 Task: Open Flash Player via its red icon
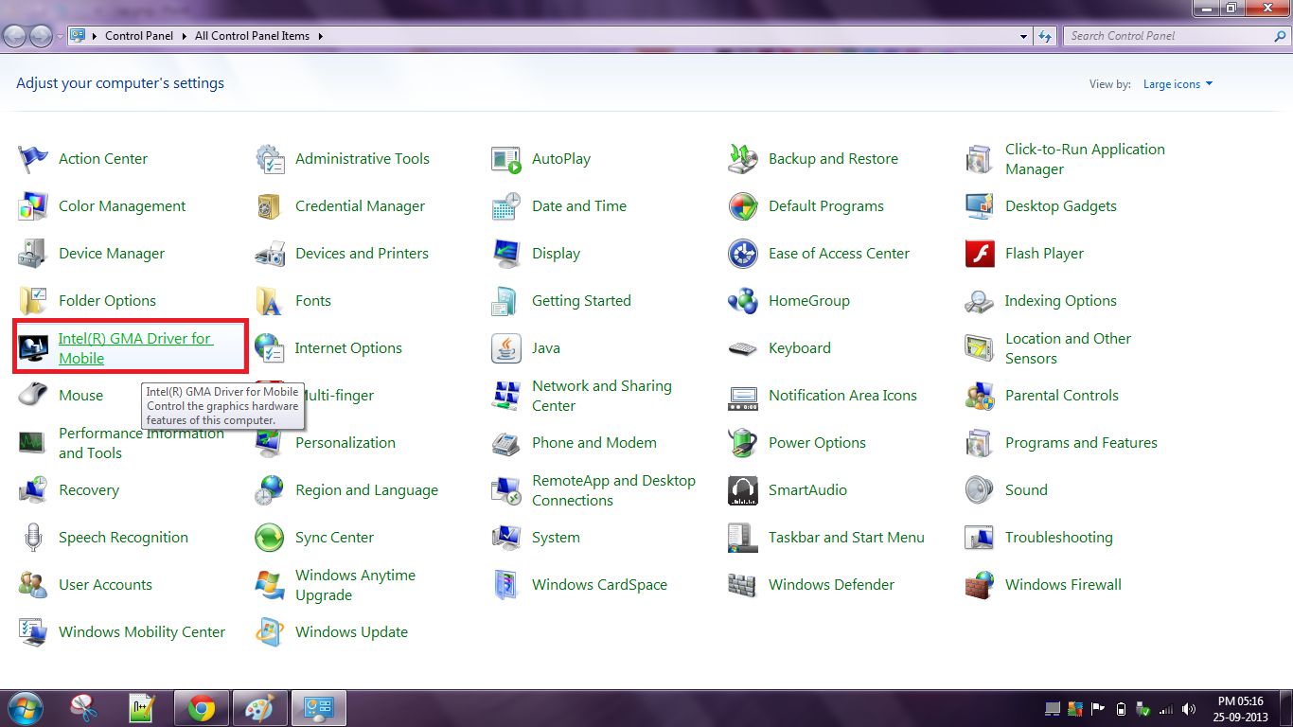(980, 254)
